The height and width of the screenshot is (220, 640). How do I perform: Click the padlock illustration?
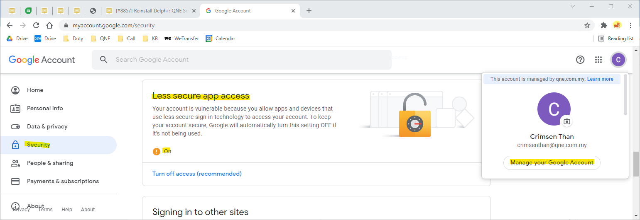point(415,115)
